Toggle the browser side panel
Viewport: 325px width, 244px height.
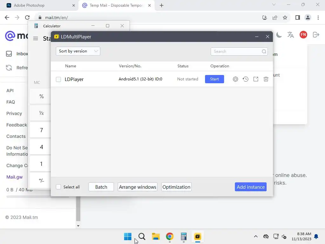(x=298, y=17)
